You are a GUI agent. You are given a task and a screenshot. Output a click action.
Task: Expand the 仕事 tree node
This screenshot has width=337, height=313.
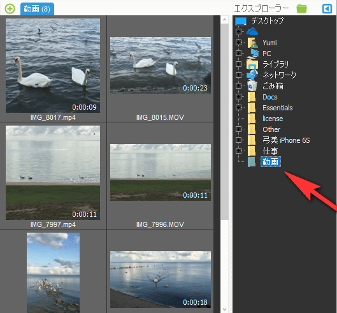pyautogui.click(x=238, y=150)
